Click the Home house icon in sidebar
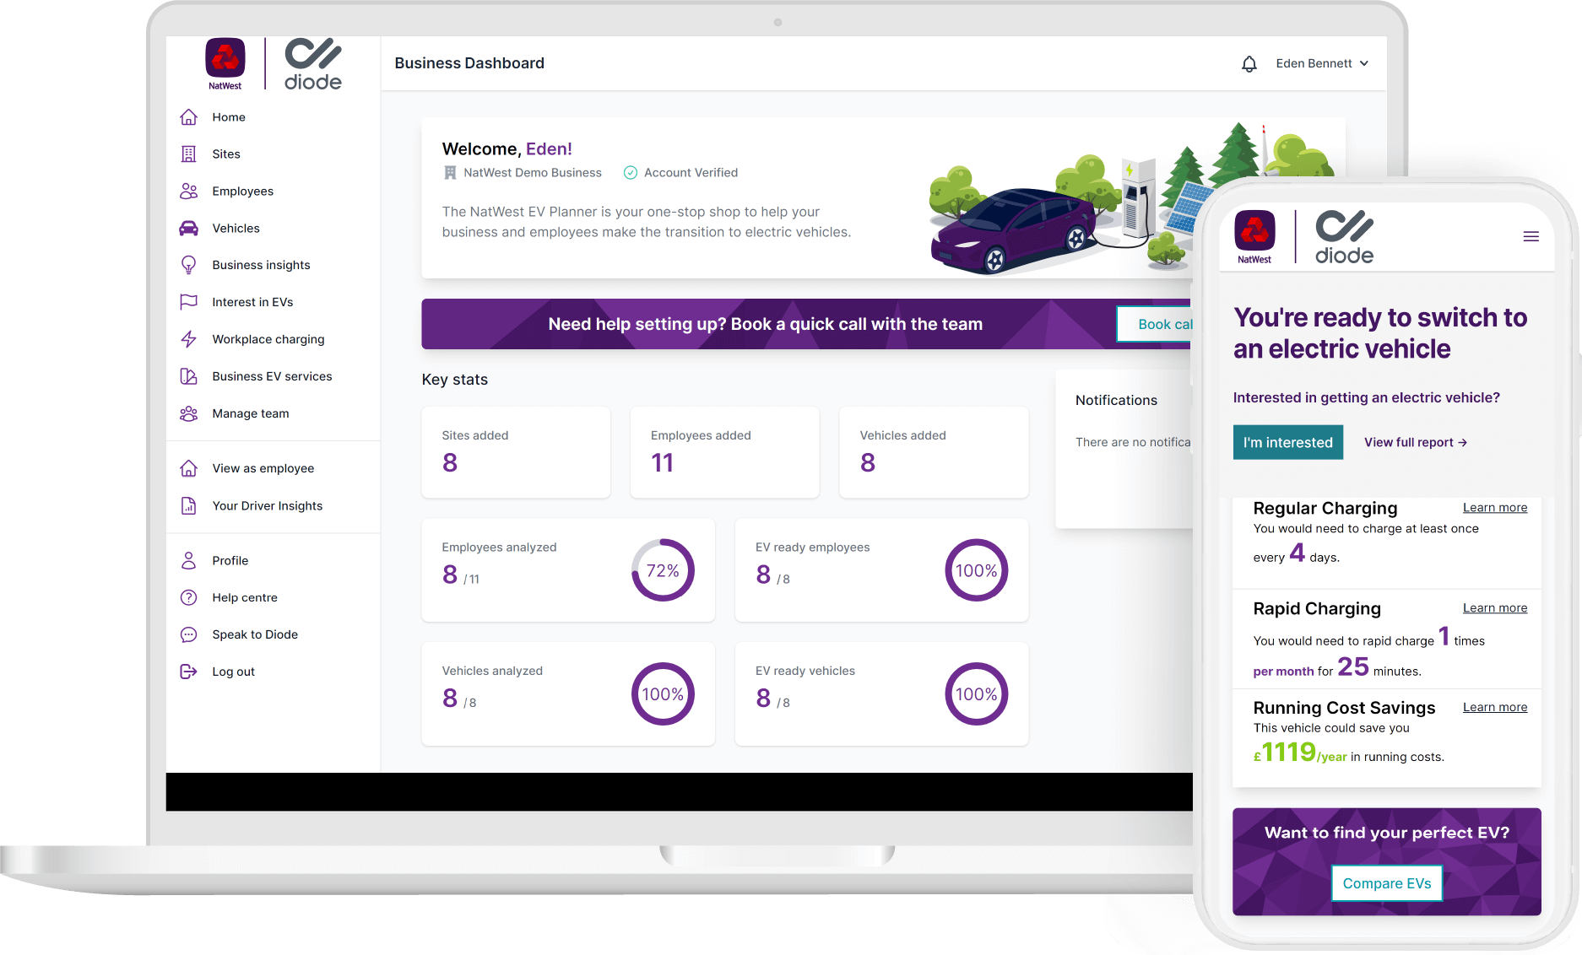This screenshot has width=1582, height=955. click(x=189, y=117)
